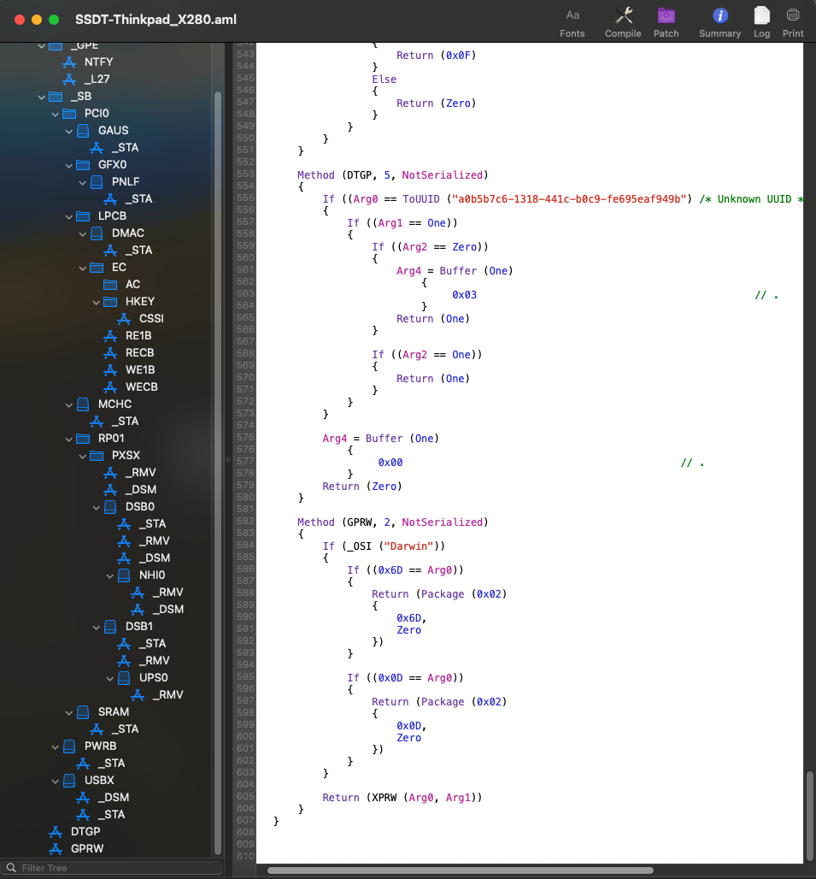The height and width of the screenshot is (879, 816).
Task: Select the _STA method under GAUS
Action: coord(125,148)
